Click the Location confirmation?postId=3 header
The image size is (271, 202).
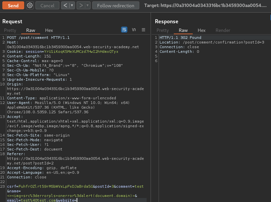click(x=212, y=42)
